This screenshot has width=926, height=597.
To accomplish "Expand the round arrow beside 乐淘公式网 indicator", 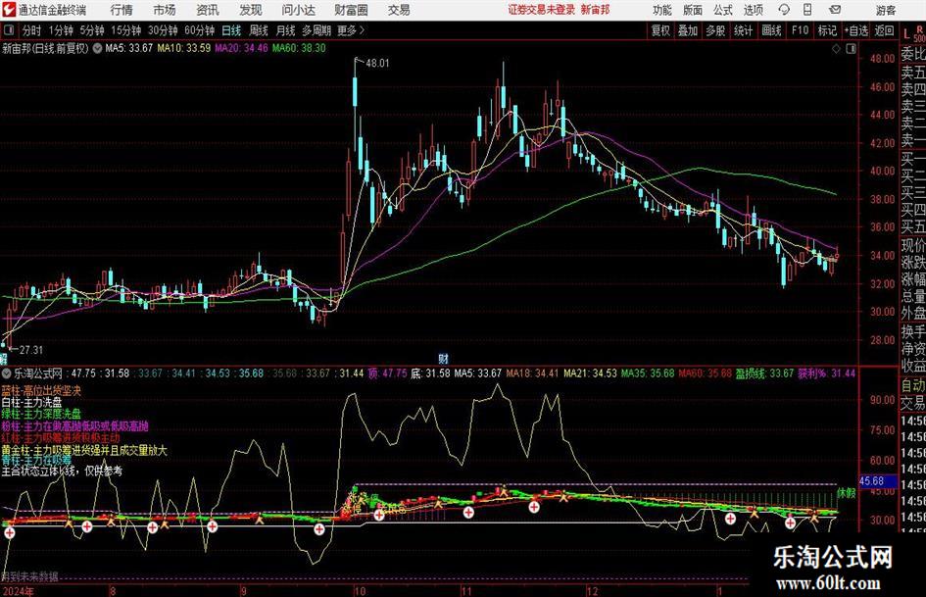I will [x=7, y=373].
